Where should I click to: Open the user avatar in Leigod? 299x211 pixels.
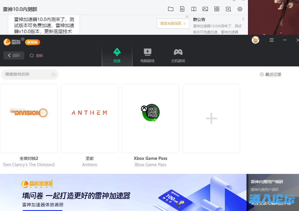click(x=255, y=40)
